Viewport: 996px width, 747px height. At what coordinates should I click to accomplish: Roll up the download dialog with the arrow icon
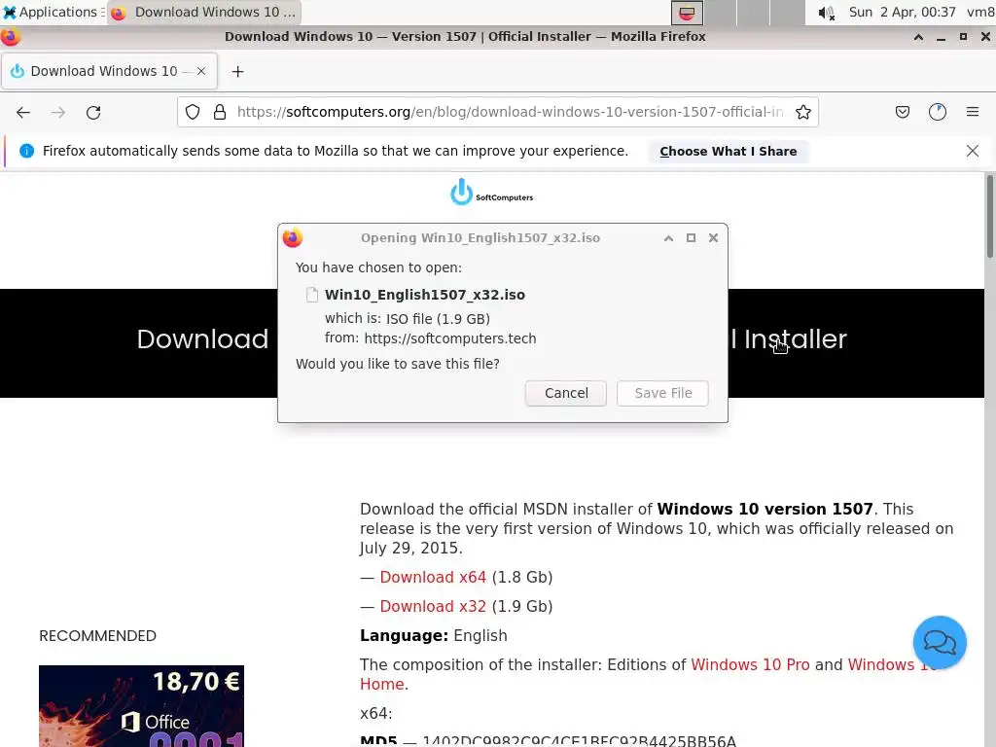coord(668,238)
